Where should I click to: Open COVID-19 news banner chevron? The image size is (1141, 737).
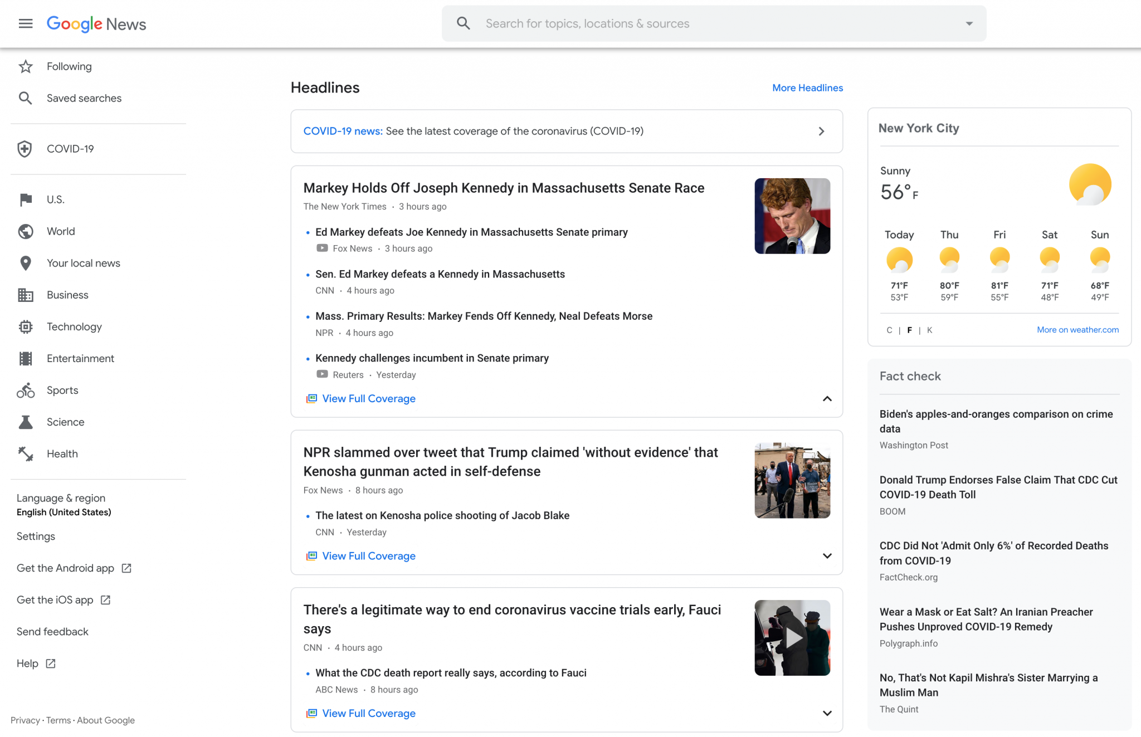click(x=821, y=131)
